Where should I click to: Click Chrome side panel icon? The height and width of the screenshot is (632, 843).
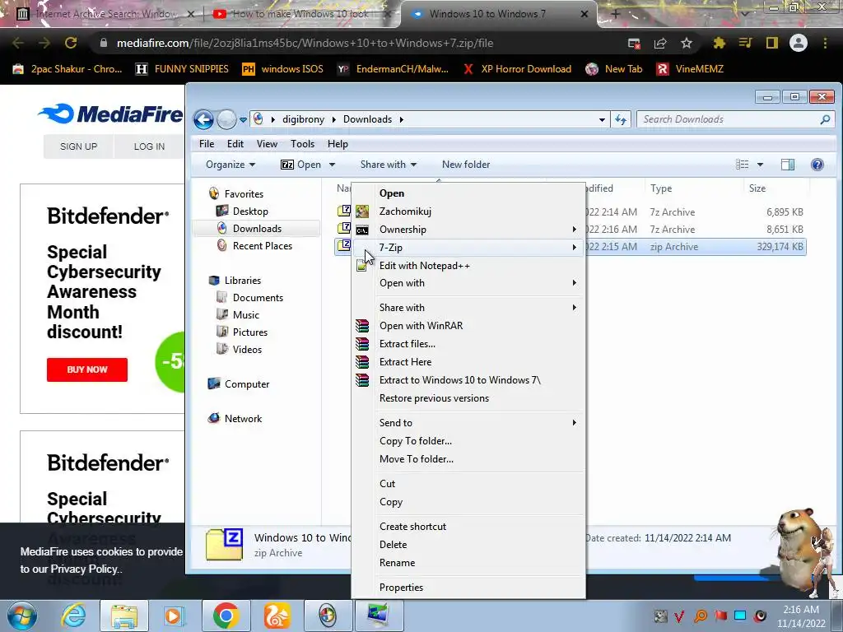772,43
